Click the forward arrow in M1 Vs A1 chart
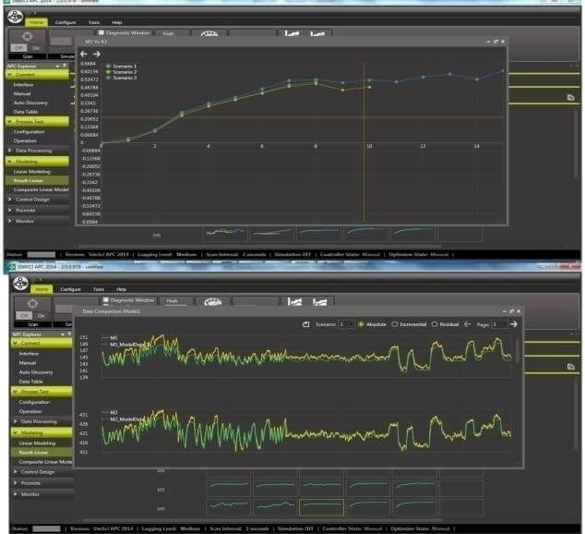 coord(96,54)
